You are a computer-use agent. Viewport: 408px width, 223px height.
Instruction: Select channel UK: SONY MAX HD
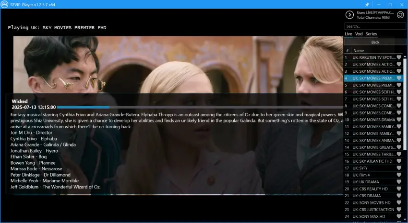pos(373,216)
